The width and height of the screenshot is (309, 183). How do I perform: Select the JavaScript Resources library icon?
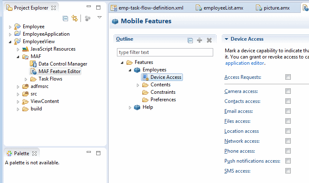(25, 49)
